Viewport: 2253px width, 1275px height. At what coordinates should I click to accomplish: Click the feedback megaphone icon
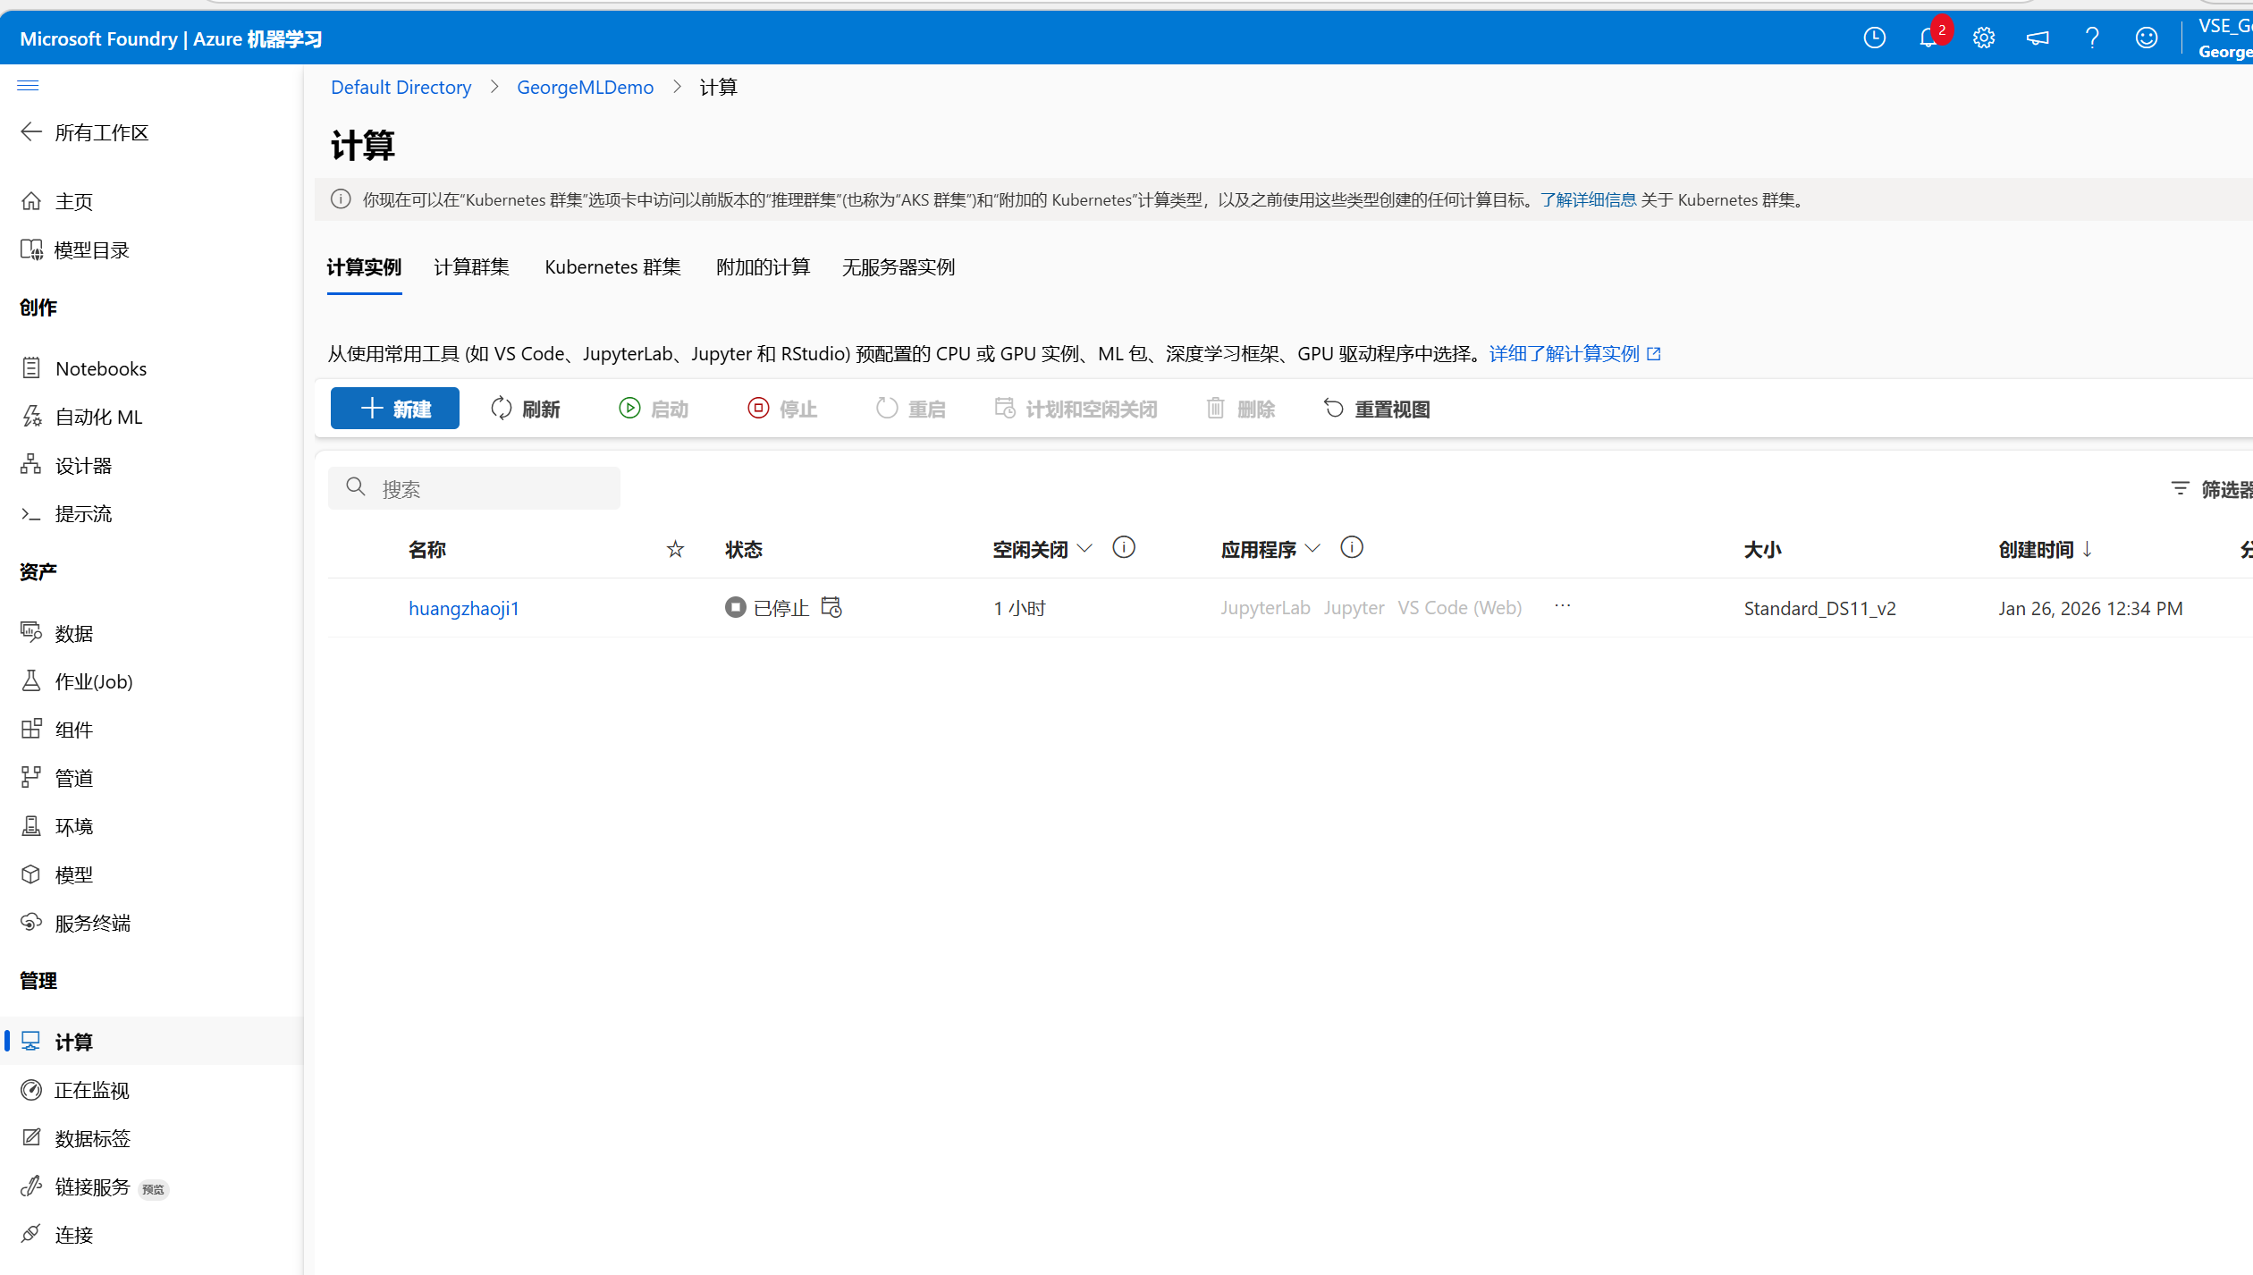pyautogui.click(x=2038, y=38)
